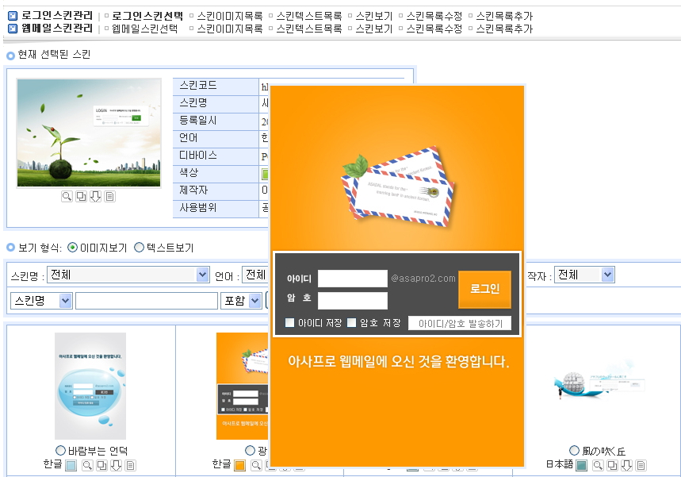Click the overlapping windows icon under the selected skin preview
Image resolution: width=681 pixels, height=477 pixels.
[82, 196]
